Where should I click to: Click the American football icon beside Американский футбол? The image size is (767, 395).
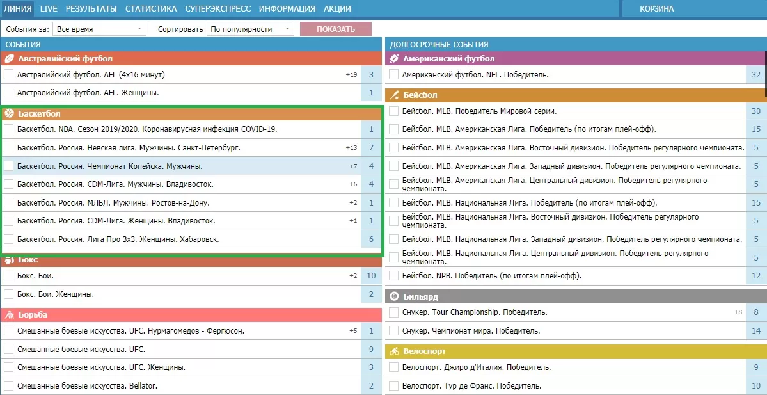coord(394,58)
